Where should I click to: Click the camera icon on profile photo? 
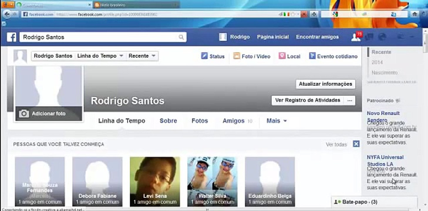pos(24,114)
